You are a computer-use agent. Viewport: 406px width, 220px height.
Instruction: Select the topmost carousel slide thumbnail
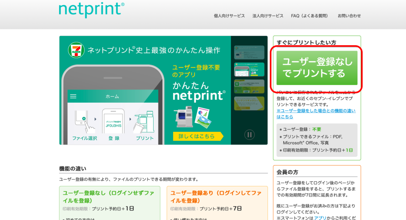click(249, 52)
